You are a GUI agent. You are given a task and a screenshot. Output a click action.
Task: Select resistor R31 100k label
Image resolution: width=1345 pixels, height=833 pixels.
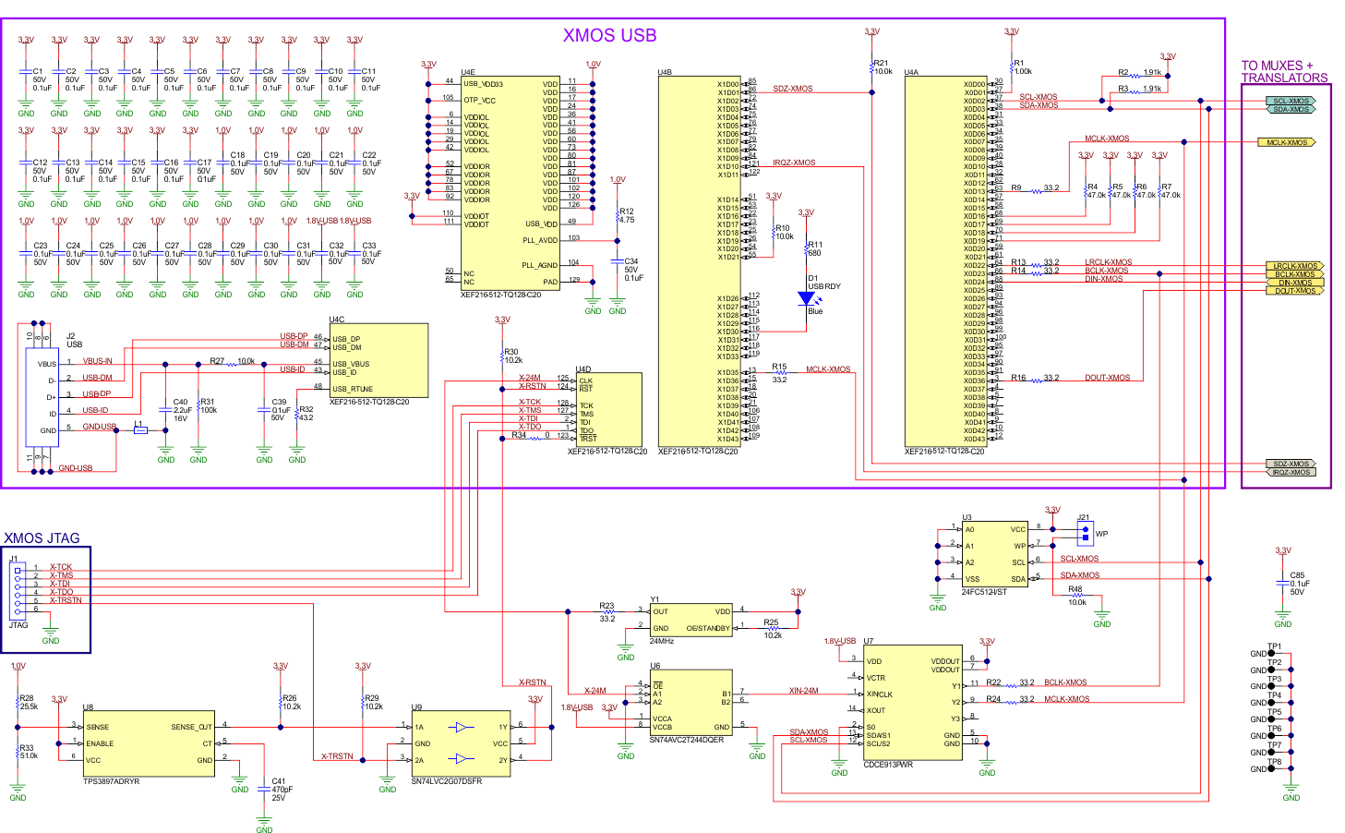click(x=209, y=406)
